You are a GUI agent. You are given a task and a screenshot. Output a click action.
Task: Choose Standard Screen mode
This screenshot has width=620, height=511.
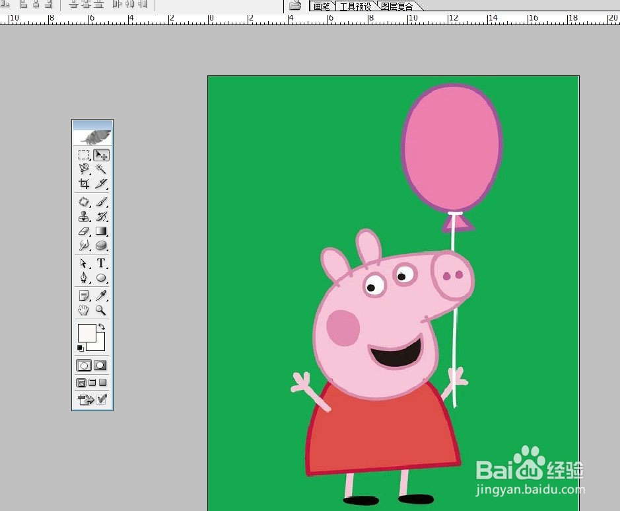pyautogui.click(x=81, y=383)
